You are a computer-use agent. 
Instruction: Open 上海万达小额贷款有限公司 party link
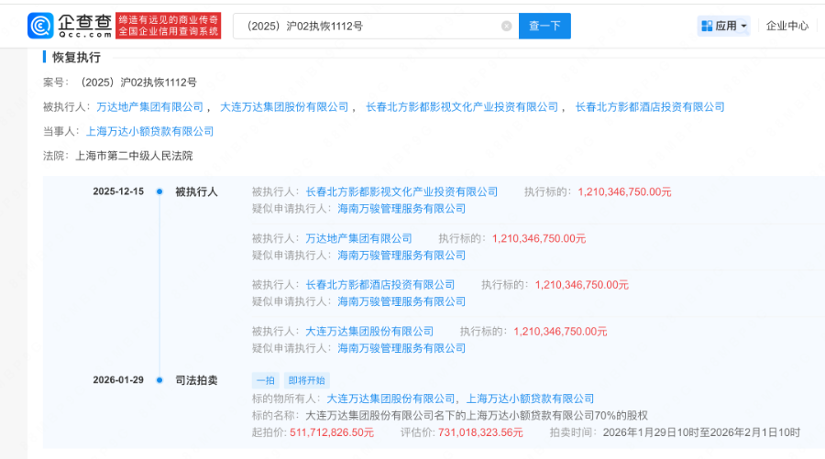(x=149, y=132)
